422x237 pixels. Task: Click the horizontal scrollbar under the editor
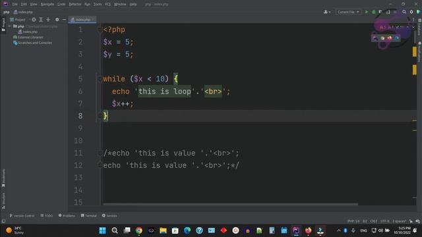click(230, 204)
